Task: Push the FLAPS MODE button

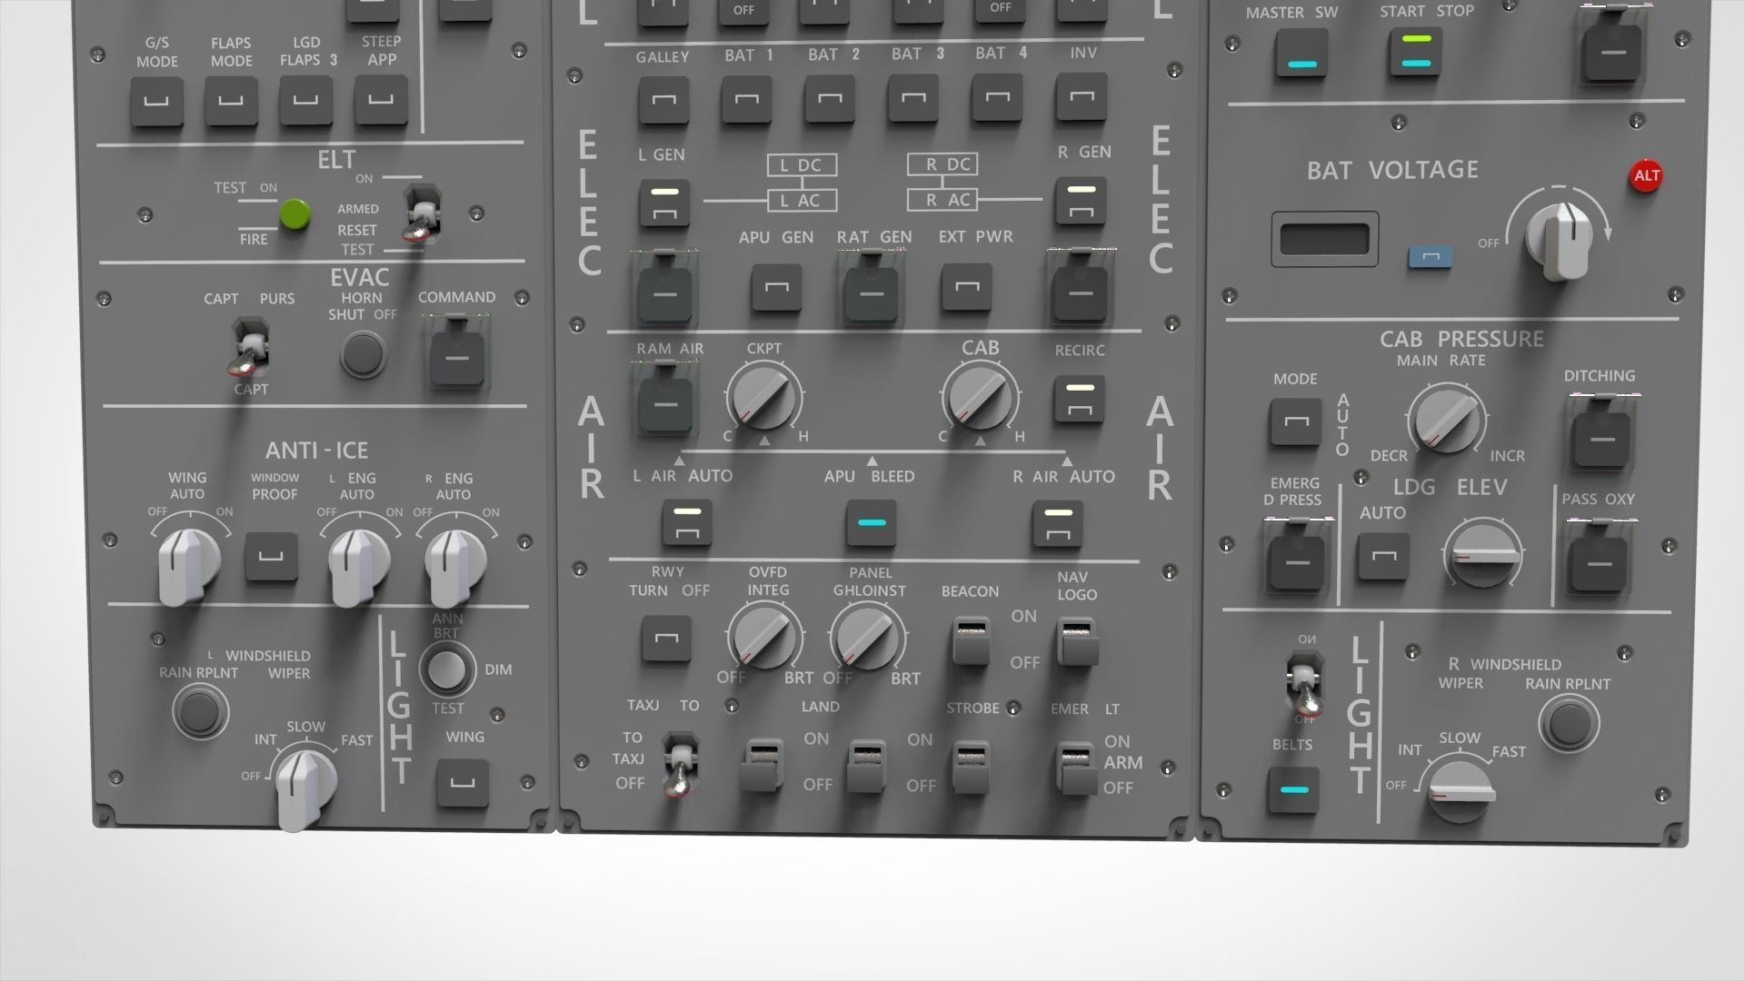Action: tap(231, 102)
